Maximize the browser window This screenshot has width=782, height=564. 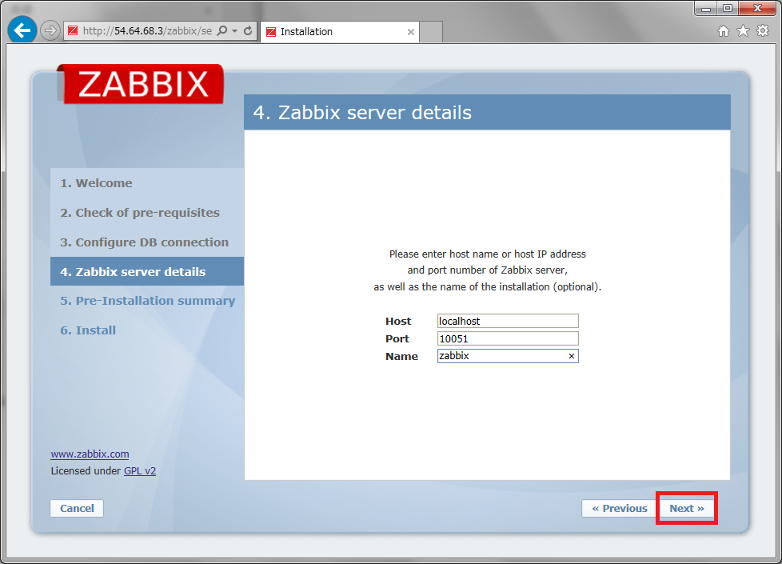(728, 8)
